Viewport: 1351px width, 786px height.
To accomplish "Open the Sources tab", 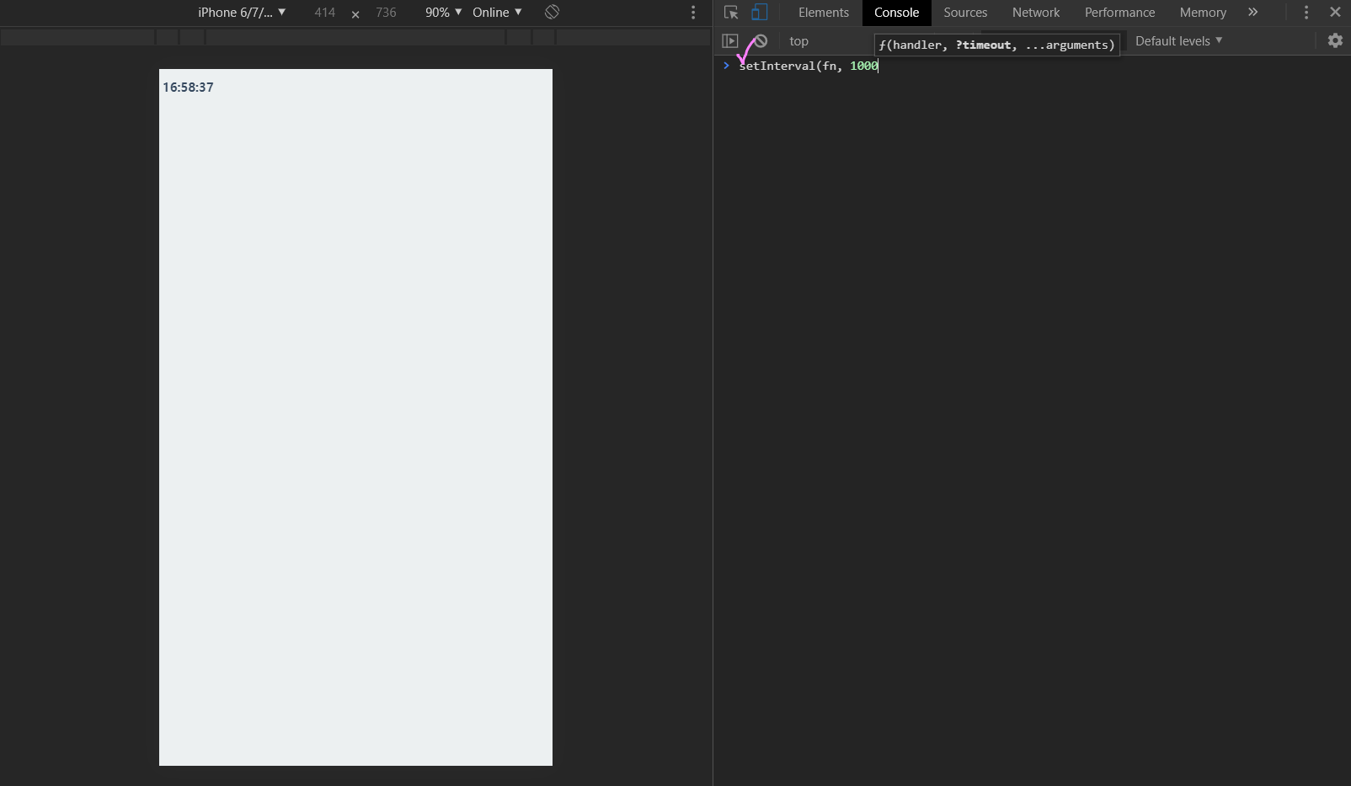I will pos(965,13).
